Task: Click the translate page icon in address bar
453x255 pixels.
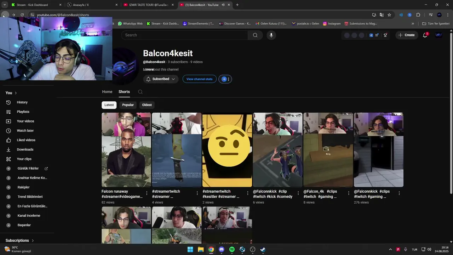Action: (382, 15)
